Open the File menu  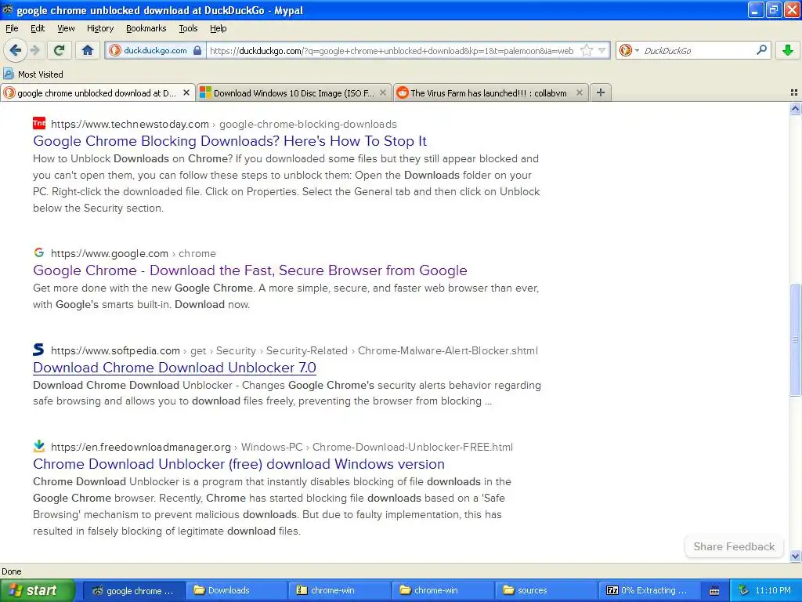click(x=12, y=28)
